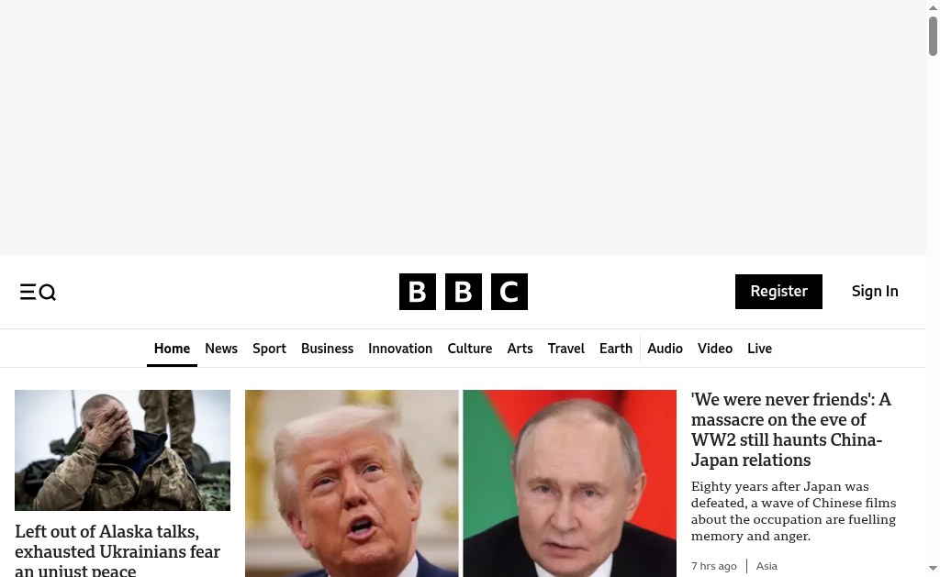This screenshot has width=940, height=577.
Task: Open the Sport section
Action: 269,349
